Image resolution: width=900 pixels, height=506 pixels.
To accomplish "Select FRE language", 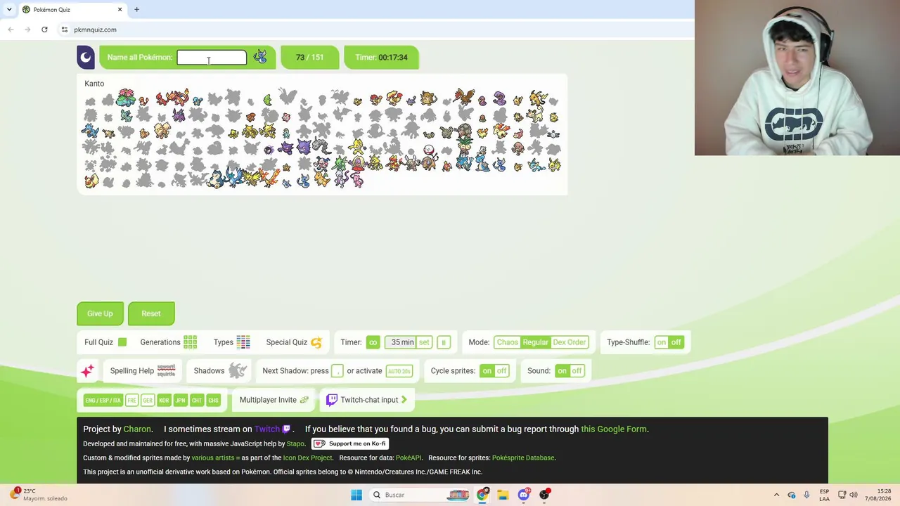I will click(x=131, y=401).
